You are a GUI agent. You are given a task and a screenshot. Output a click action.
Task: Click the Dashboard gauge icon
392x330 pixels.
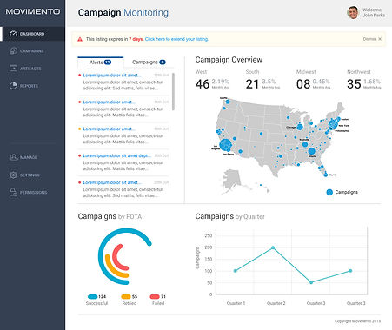pyautogui.click(x=13, y=34)
